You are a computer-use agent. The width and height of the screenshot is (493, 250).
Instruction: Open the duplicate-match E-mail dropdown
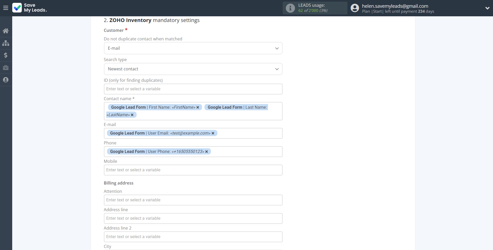(193, 48)
